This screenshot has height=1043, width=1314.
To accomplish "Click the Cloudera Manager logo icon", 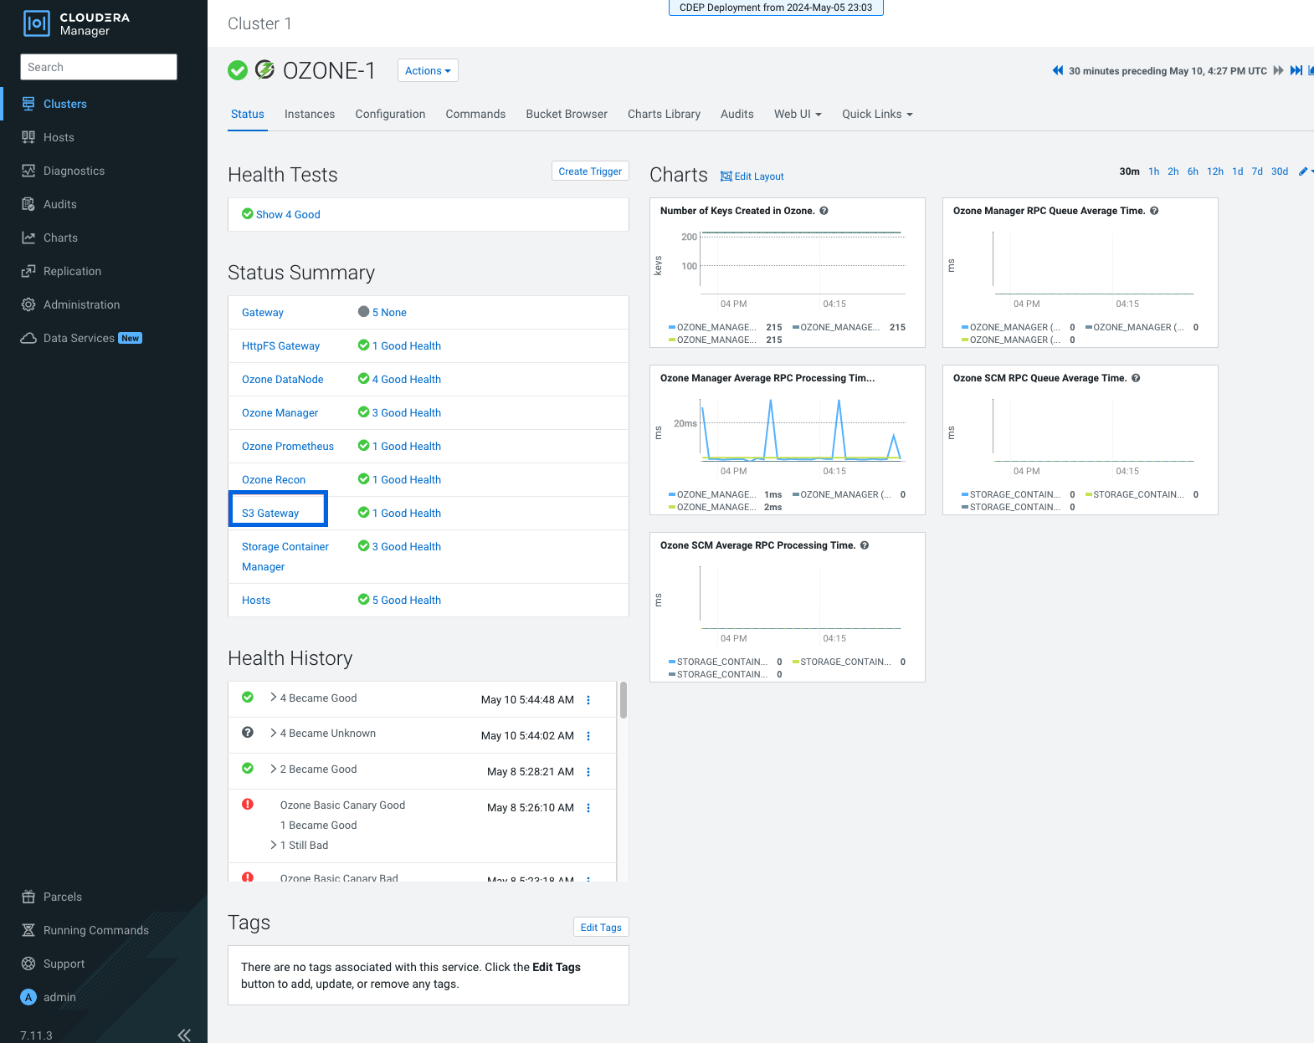I will click(x=37, y=23).
